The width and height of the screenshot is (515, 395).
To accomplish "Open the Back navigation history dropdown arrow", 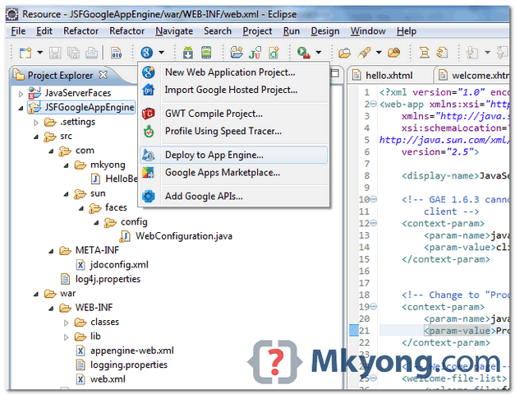I will [487, 53].
